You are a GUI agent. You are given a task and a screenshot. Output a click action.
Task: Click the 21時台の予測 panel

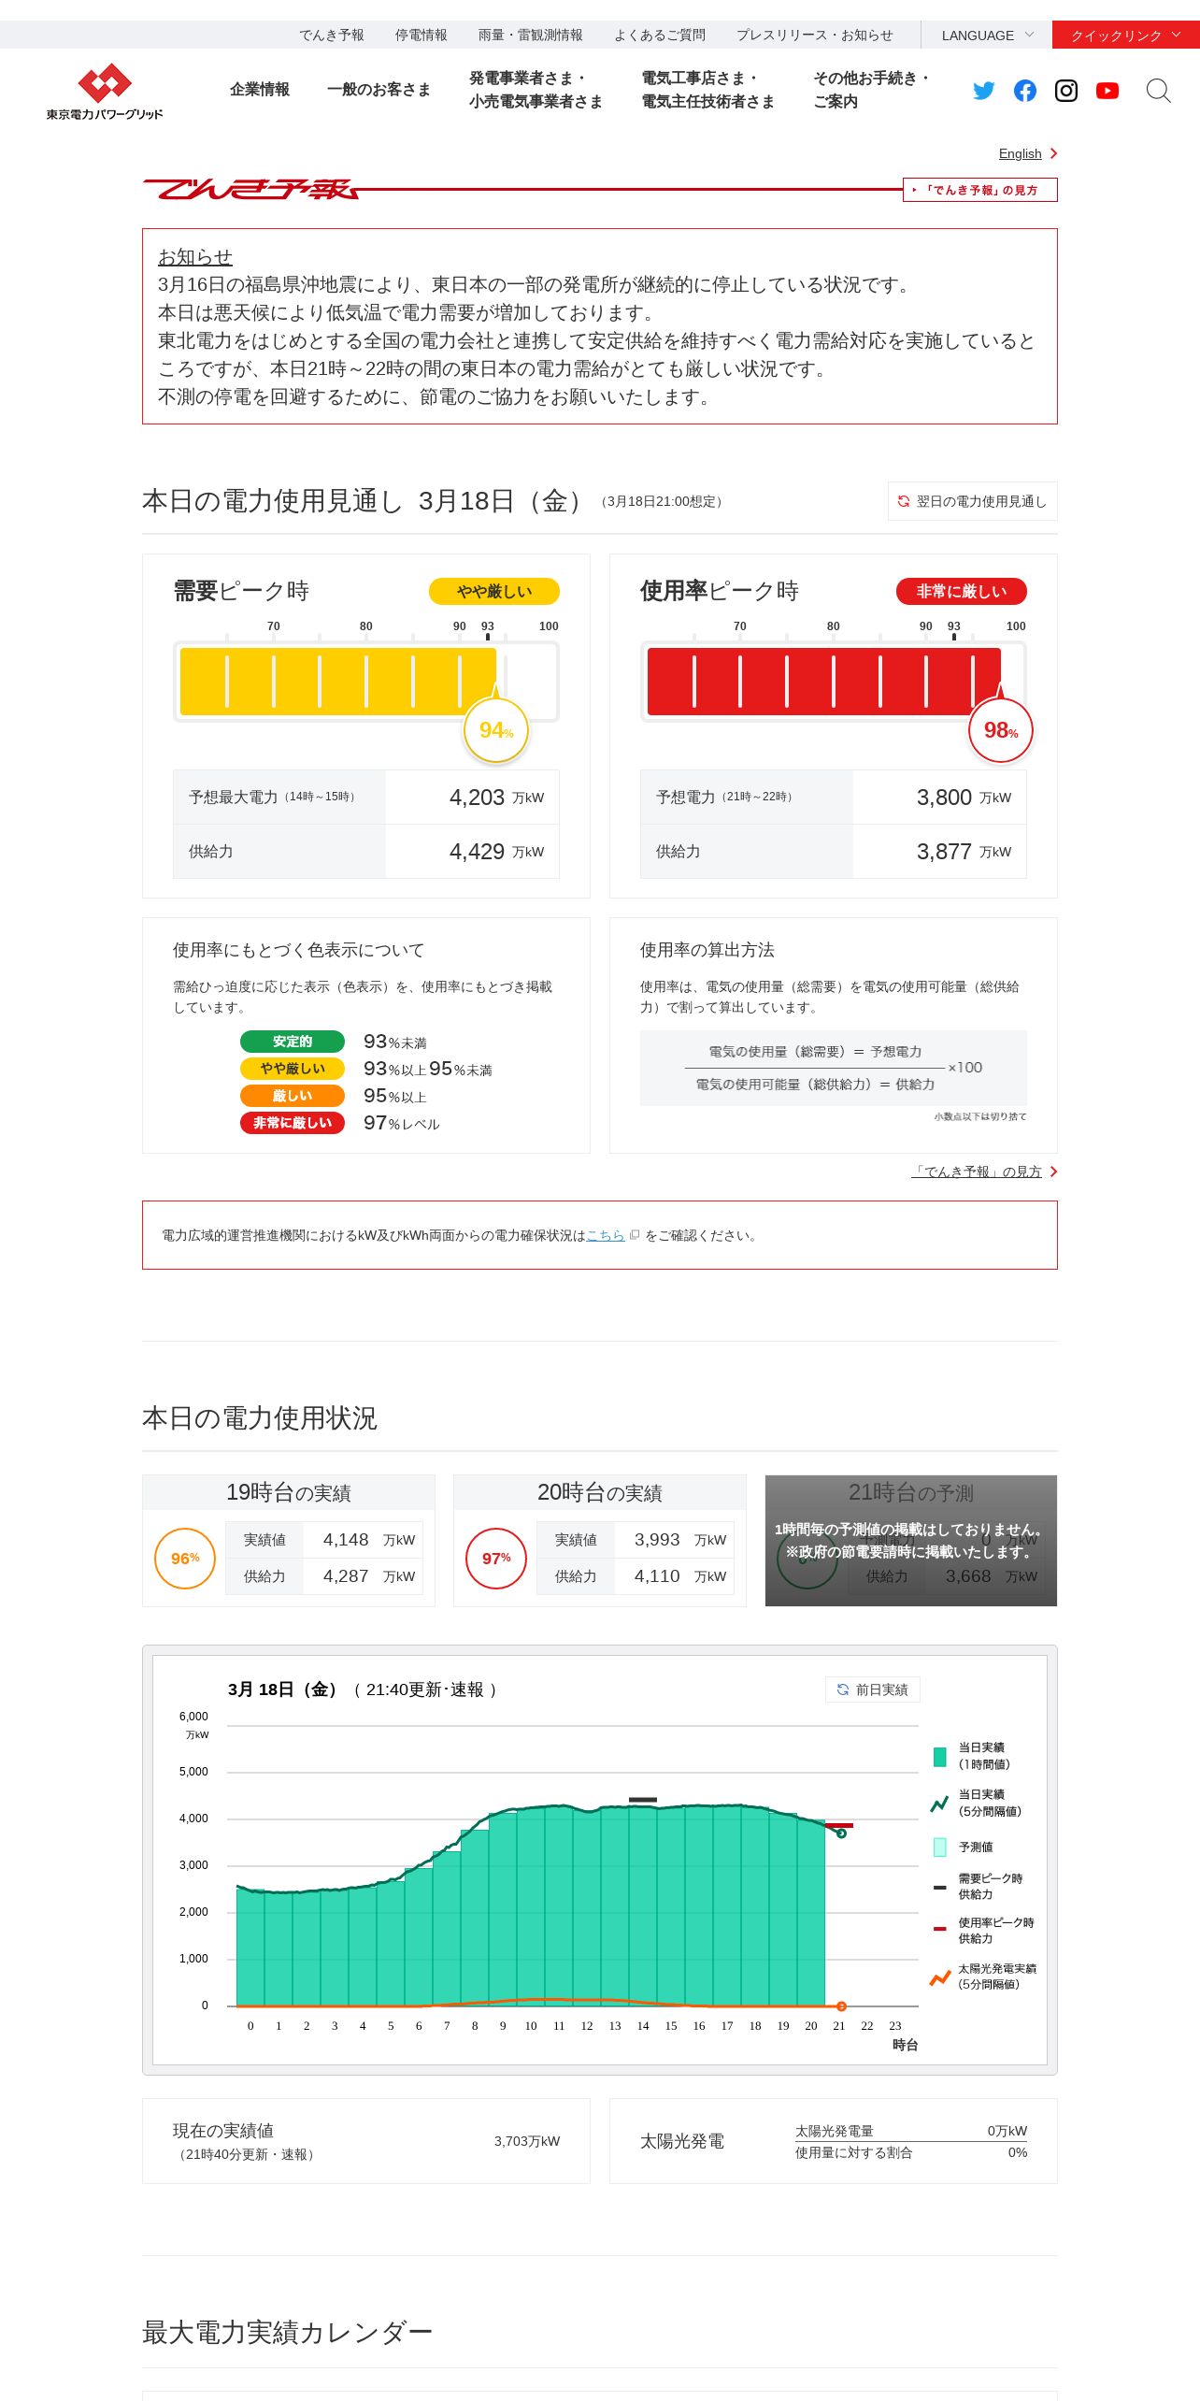(911, 1541)
